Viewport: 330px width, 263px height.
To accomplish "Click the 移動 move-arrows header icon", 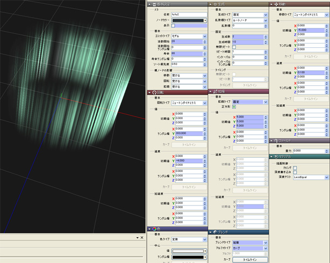I will coord(276,4).
